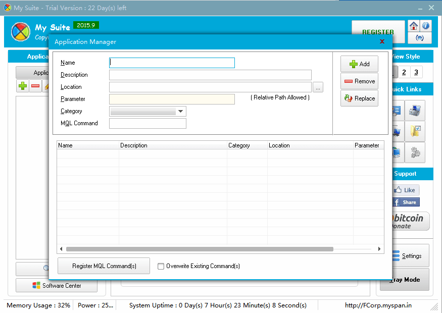The height and width of the screenshot is (313, 442).
Task: Select view style 3
Action: (x=416, y=72)
